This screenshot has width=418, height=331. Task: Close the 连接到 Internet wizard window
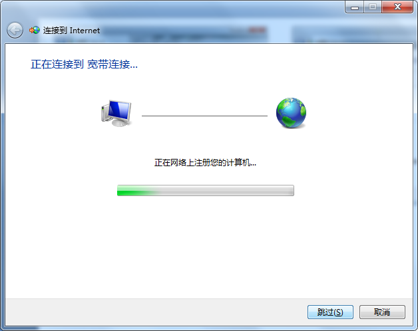[x=397, y=7]
